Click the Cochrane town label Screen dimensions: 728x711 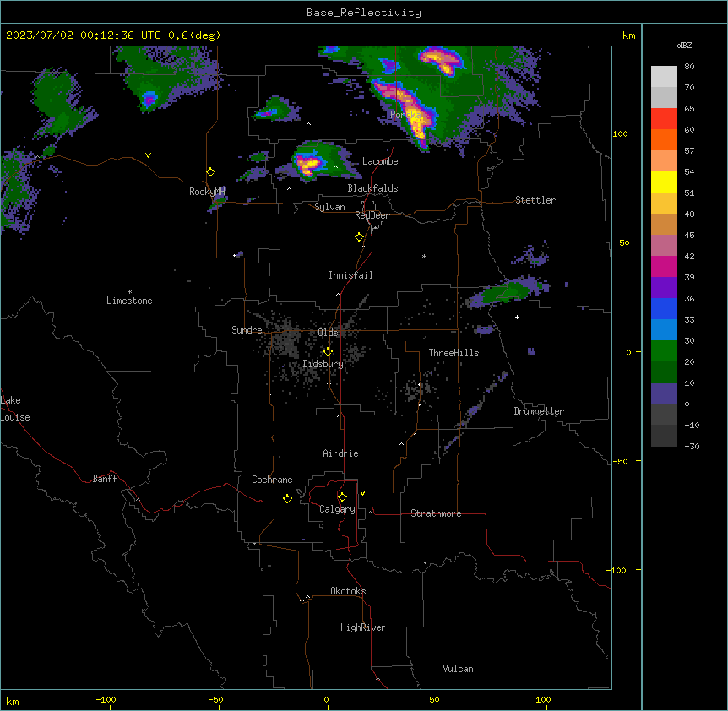click(x=272, y=480)
